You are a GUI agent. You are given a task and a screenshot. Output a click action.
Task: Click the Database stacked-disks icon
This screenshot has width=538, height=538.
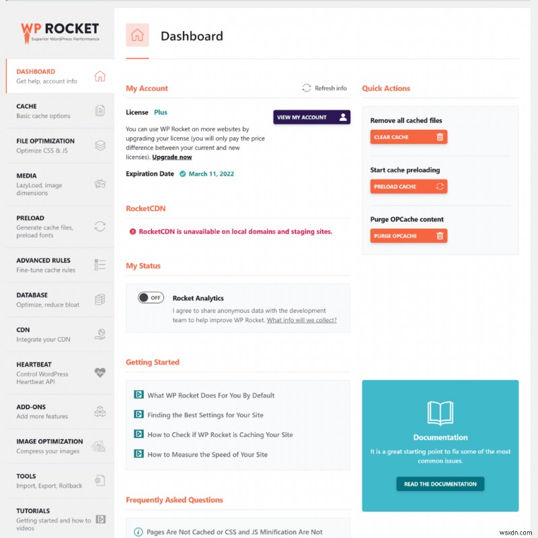click(x=100, y=299)
